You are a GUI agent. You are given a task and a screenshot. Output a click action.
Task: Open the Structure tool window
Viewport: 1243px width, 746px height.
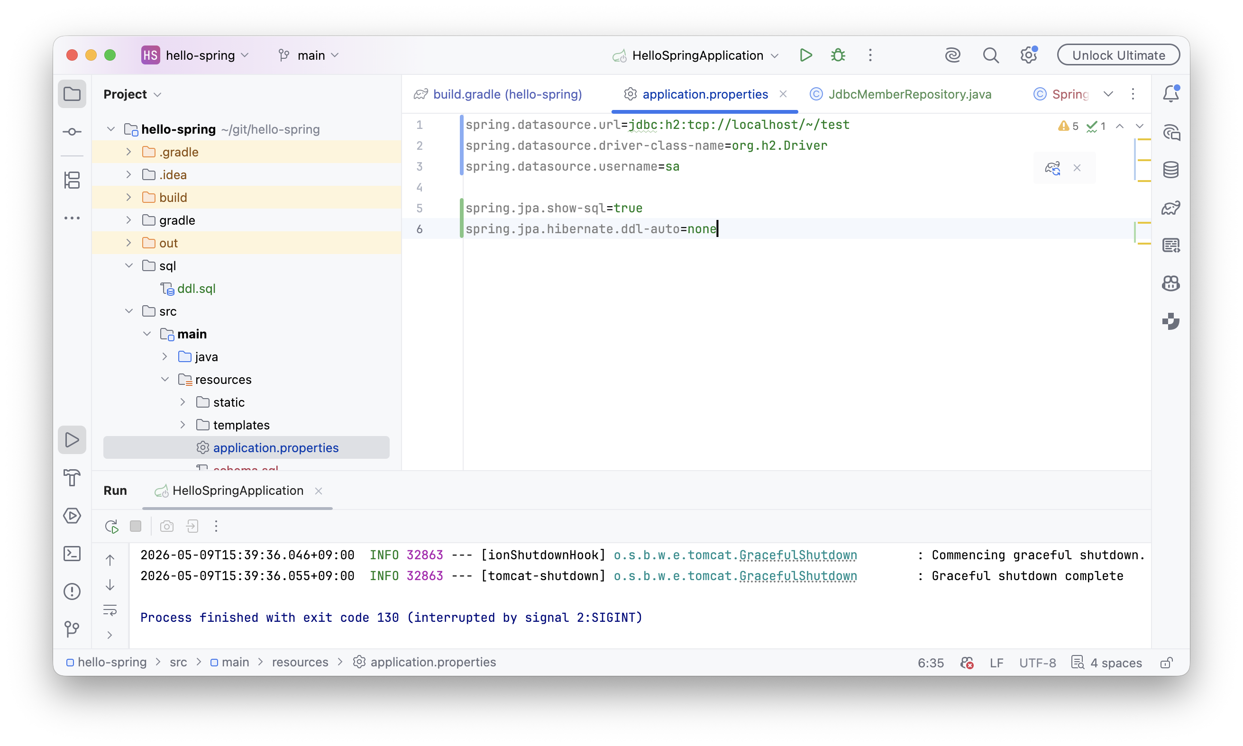tap(72, 181)
